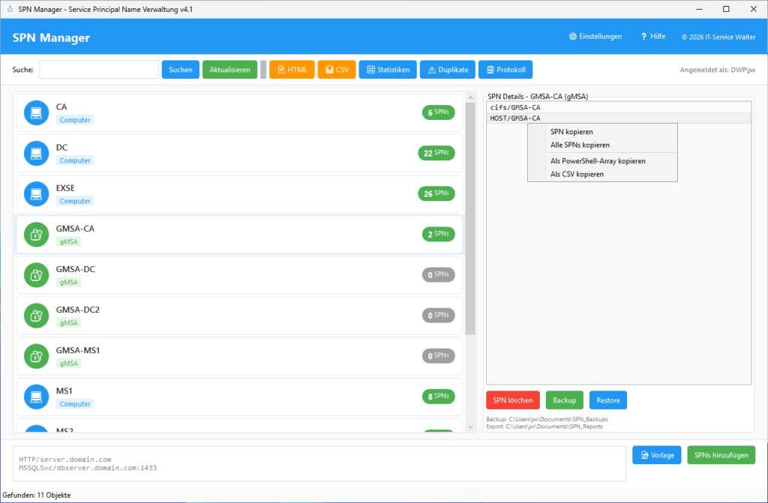Check for Duplikate SPNs
The width and height of the screenshot is (768, 503).
pyautogui.click(x=447, y=70)
